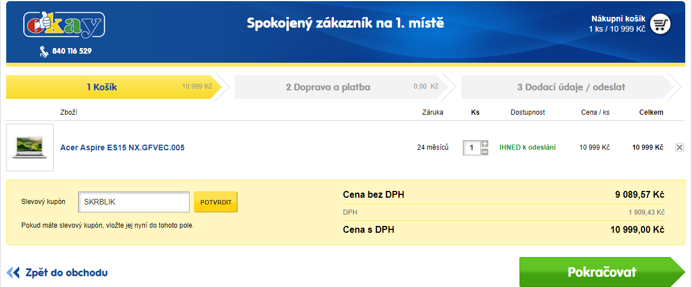692x287 pixels.
Task: Open the shopping cart icon in header
Action: click(660, 24)
